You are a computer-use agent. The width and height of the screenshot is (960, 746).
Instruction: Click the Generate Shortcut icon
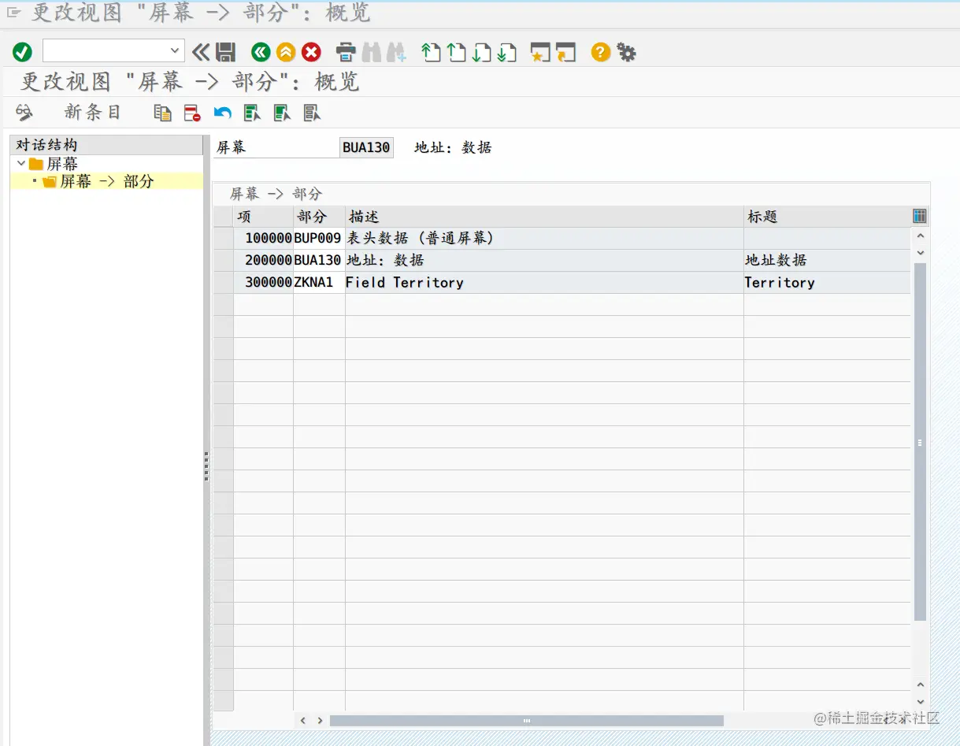tap(565, 53)
